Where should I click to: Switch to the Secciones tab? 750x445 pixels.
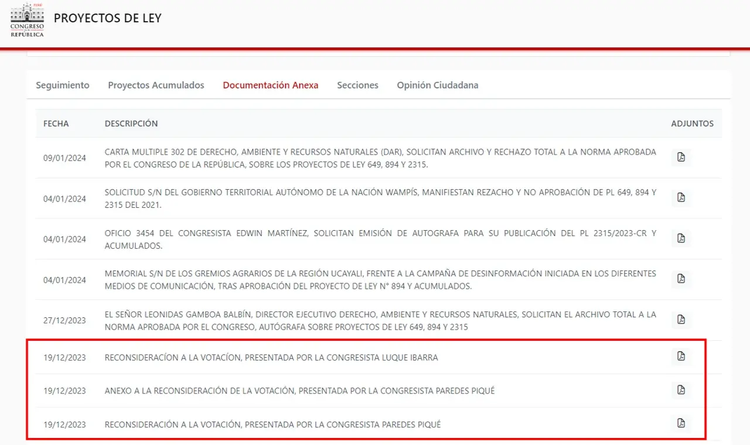coord(357,85)
